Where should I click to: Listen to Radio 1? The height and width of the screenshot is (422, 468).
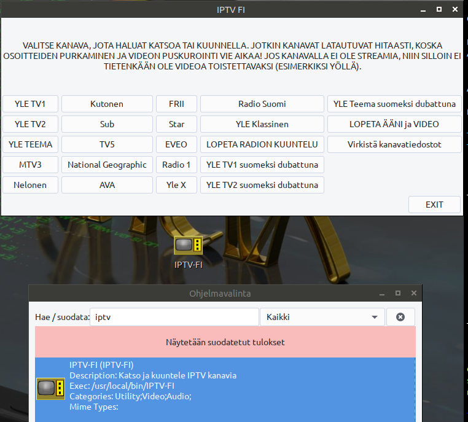[x=176, y=165]
